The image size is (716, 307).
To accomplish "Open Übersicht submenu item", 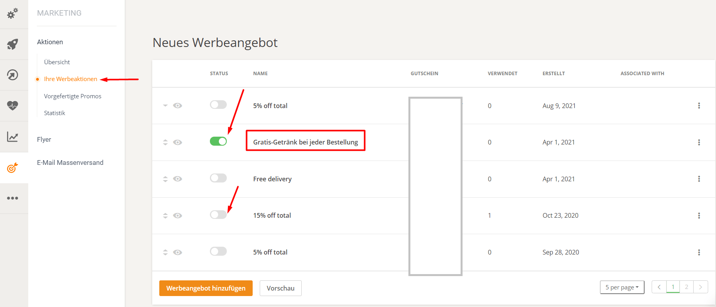I will click(x=57, y=62).
